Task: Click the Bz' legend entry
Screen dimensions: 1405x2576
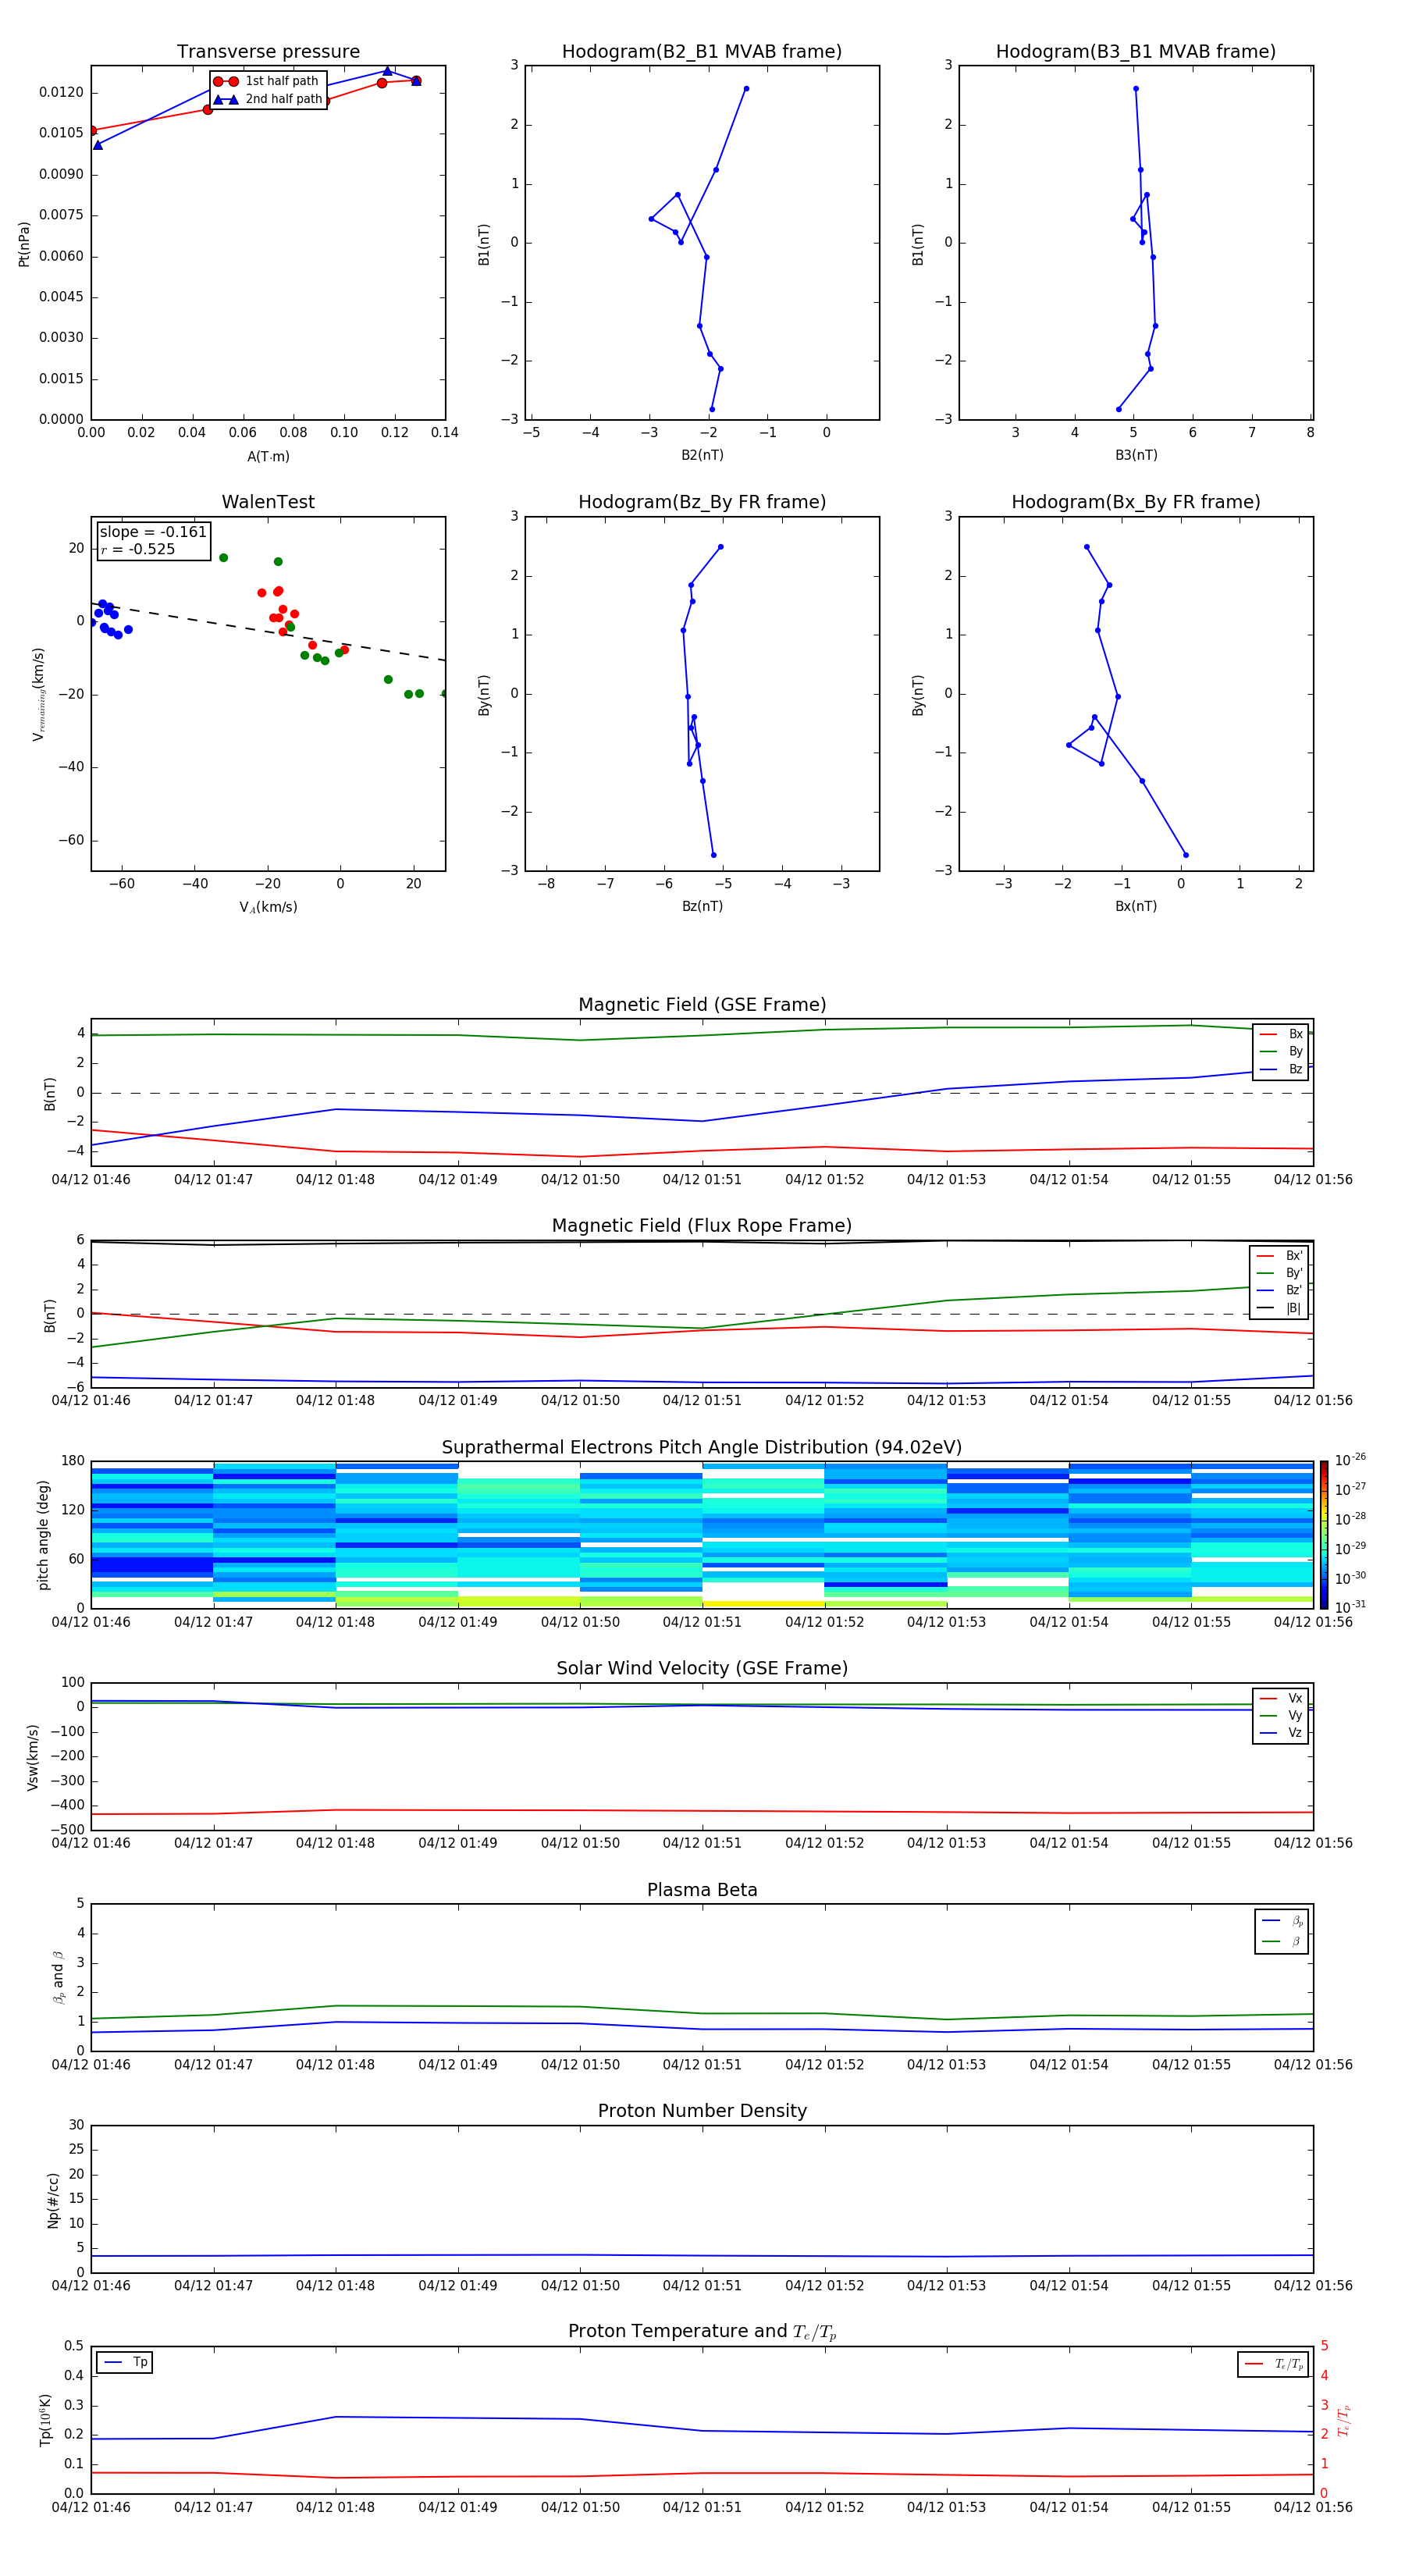Action: coord(1280,1290)
